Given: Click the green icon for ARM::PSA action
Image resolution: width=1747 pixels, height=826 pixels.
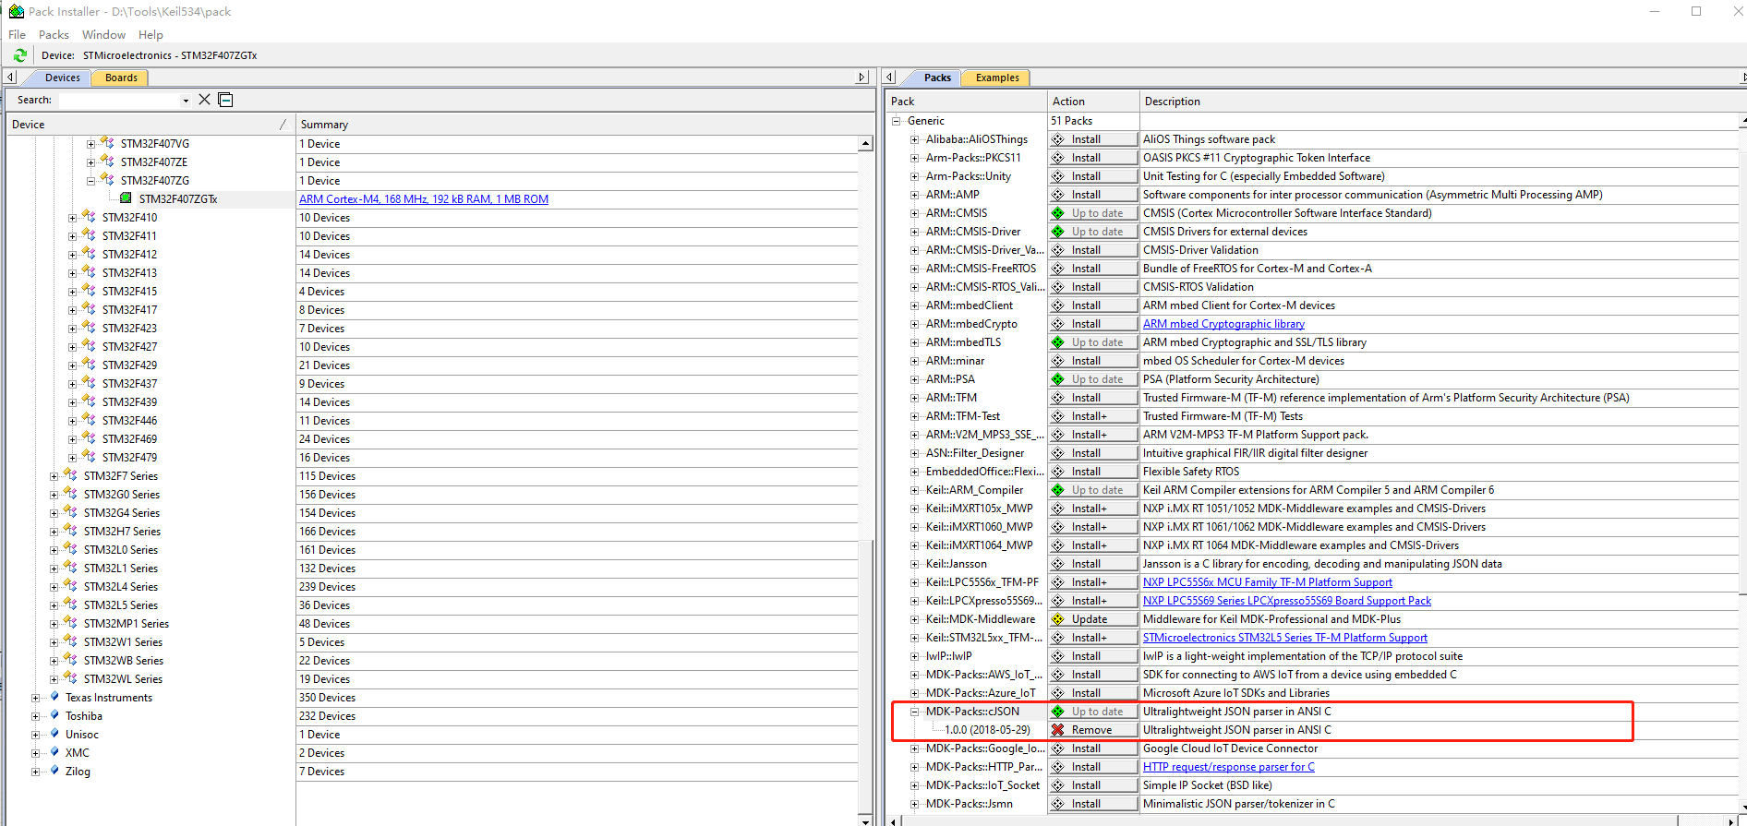Looking at the screenshot, I should pos(1058,379).
